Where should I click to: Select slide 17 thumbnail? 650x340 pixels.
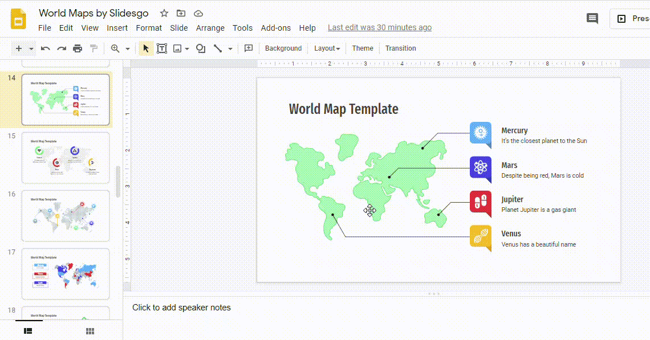pos(66,274)
